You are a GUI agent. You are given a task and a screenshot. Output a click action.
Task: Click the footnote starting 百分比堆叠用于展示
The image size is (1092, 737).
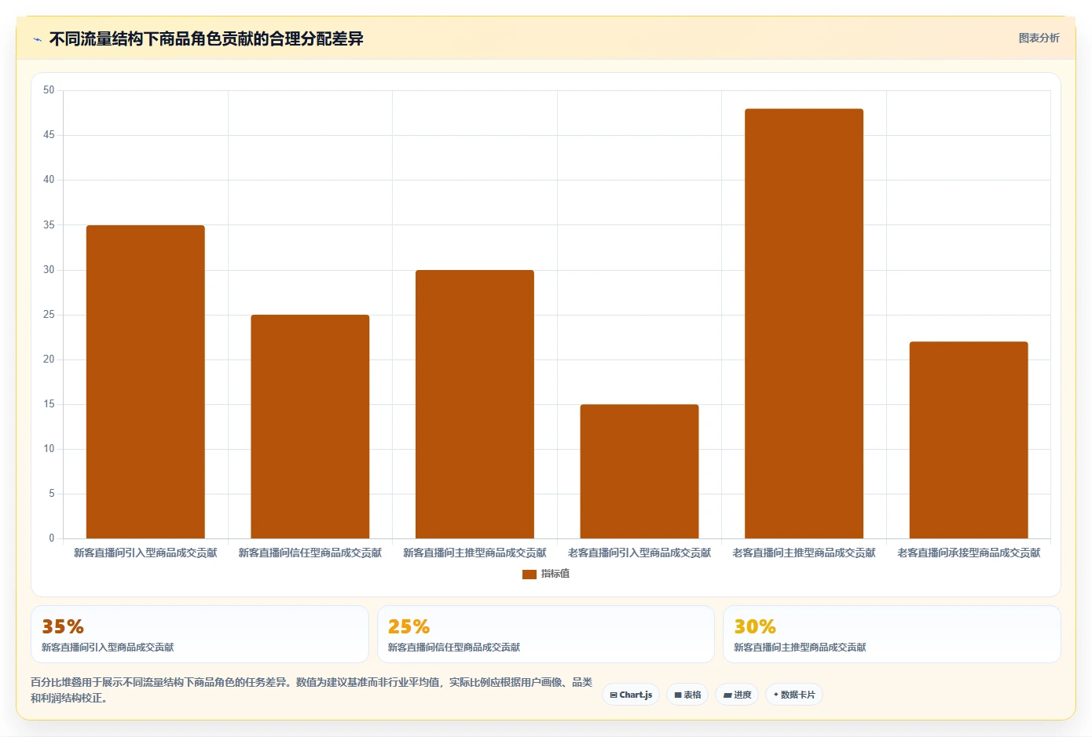[311, 690]
